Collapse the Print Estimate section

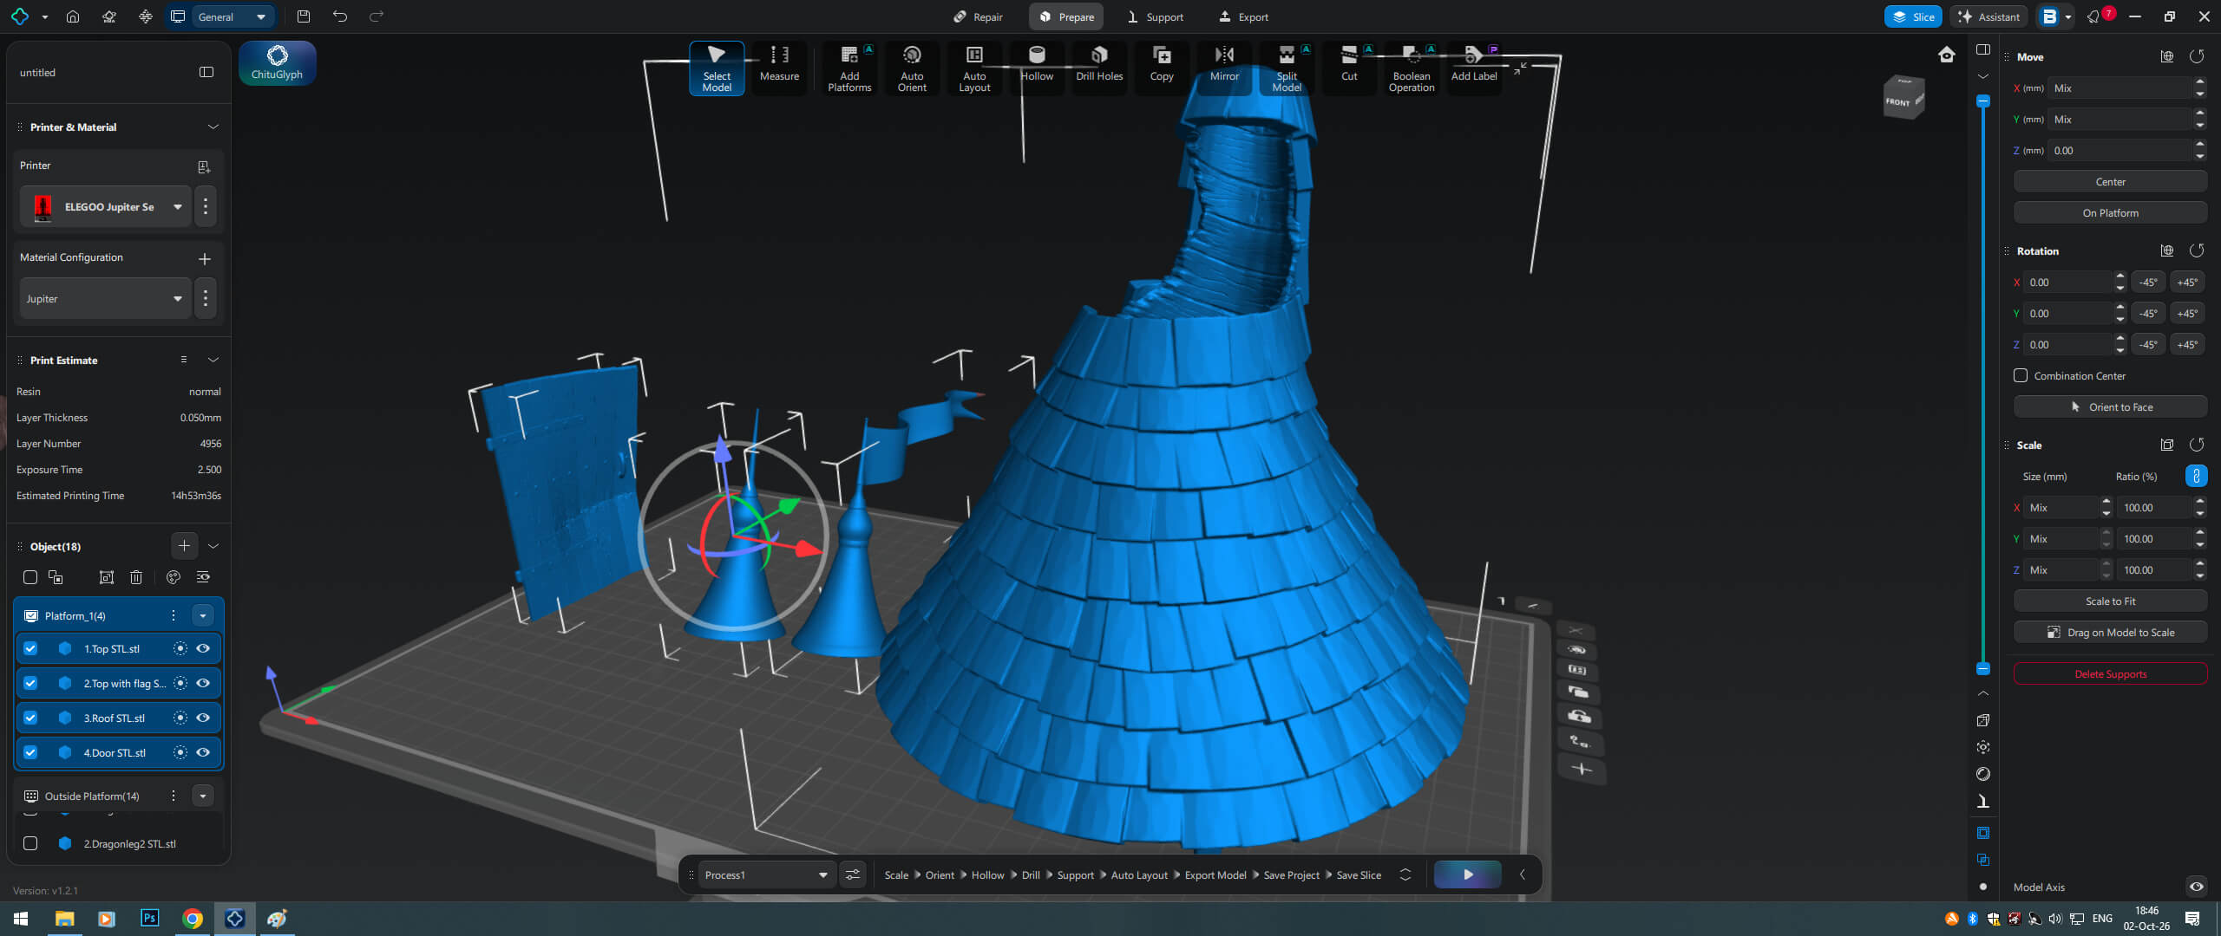pos(213,360)
